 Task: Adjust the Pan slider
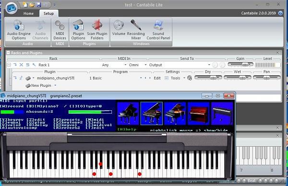267,78
